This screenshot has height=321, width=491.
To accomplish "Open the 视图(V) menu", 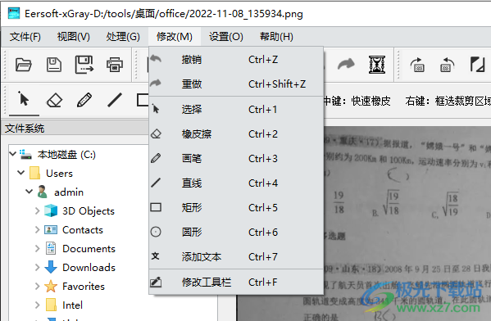I will pyautogui.click(x=73, y=37).
